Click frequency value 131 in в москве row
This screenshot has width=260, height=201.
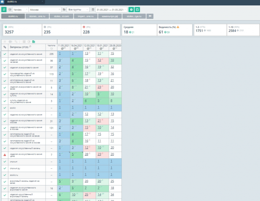tap(51, 128)
